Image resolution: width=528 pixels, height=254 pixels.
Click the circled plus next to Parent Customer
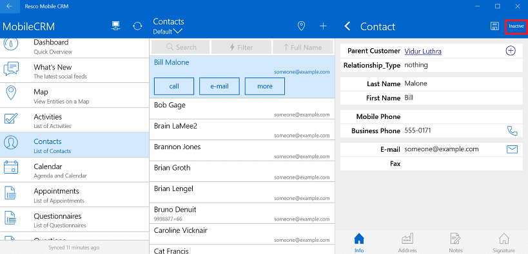tap(511, 51)
